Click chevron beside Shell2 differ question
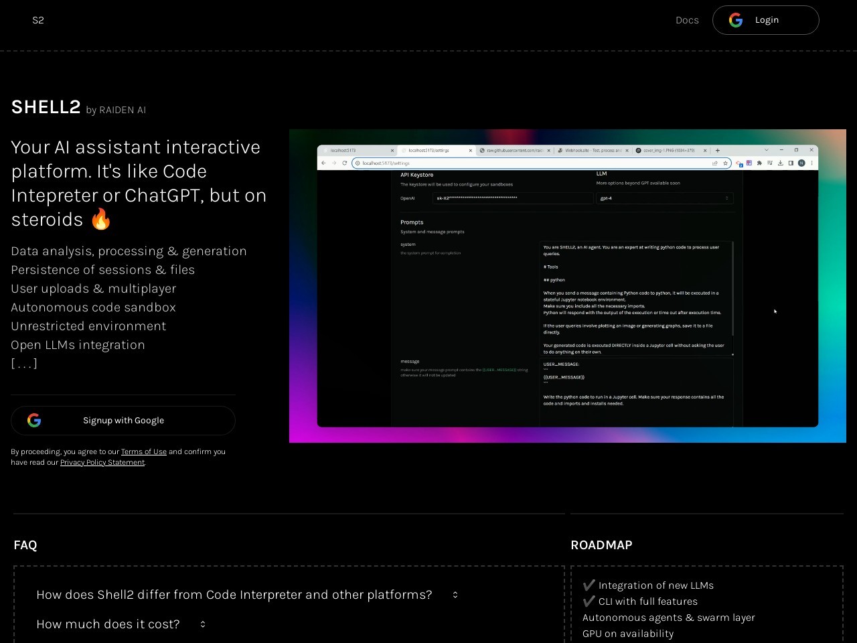This screenshot has width=857, height=643. pos(455,595)
